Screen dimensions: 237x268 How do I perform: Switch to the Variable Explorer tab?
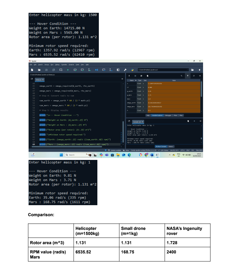(x=157, y=115)
